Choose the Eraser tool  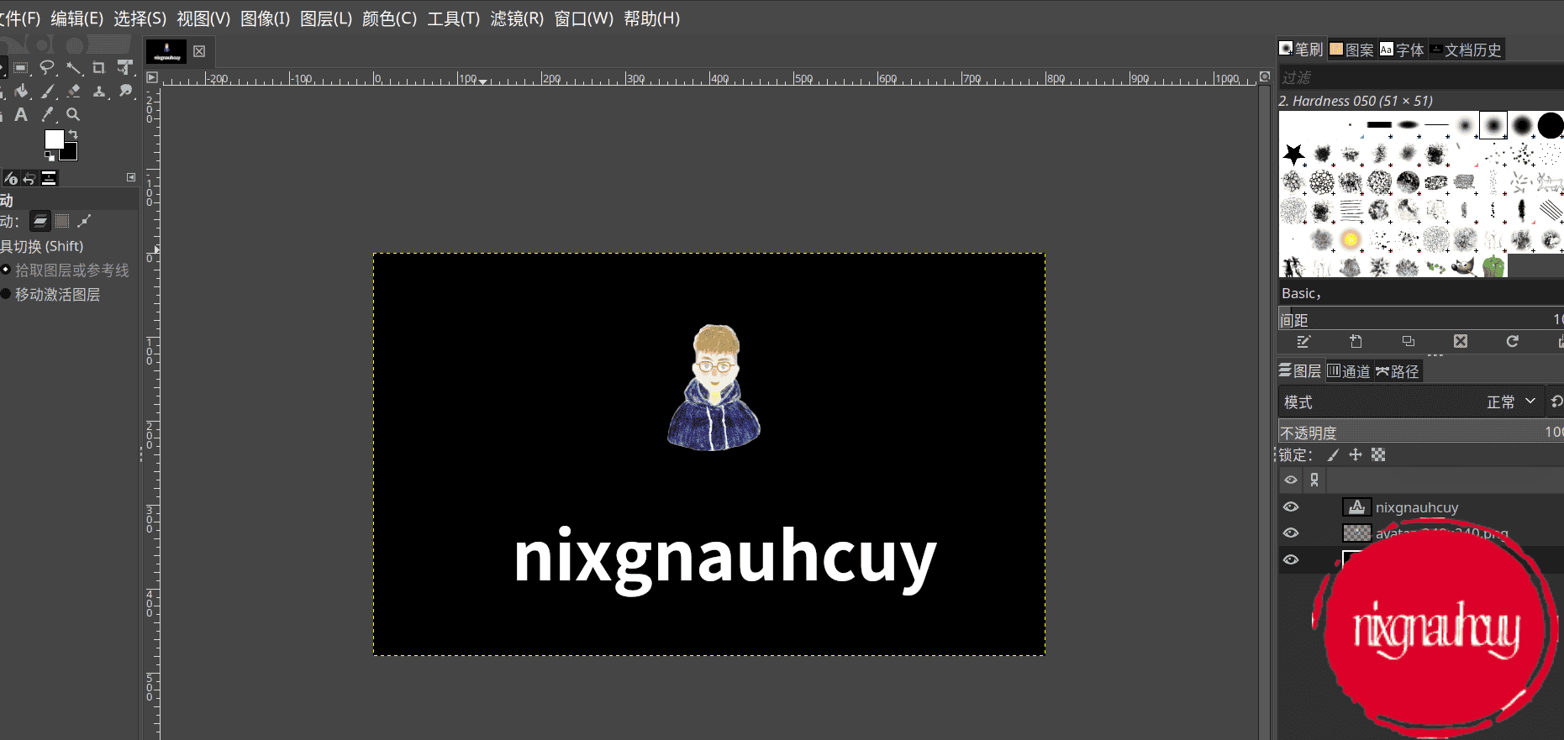click(x=74, y=91)
